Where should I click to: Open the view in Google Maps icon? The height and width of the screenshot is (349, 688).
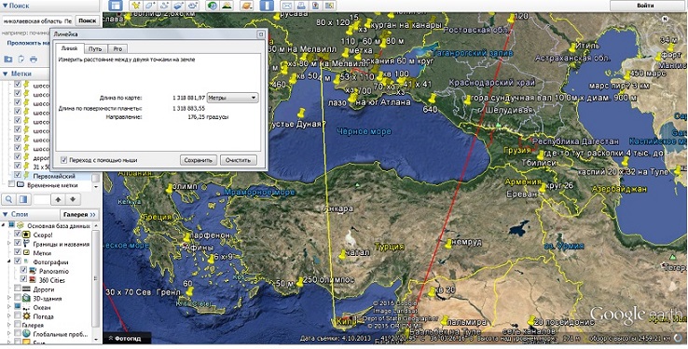(329, 6)
